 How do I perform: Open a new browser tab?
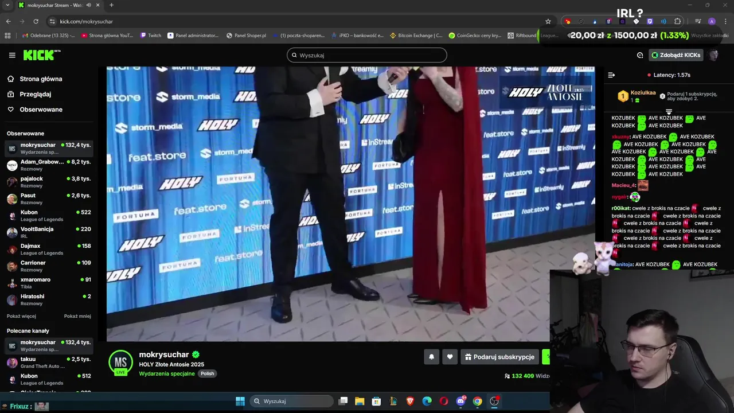tap(111, 5)
